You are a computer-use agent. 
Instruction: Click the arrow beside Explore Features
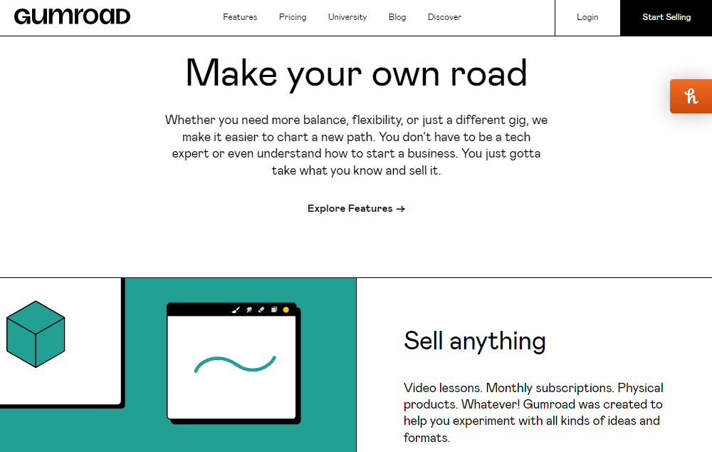[400, 209]
